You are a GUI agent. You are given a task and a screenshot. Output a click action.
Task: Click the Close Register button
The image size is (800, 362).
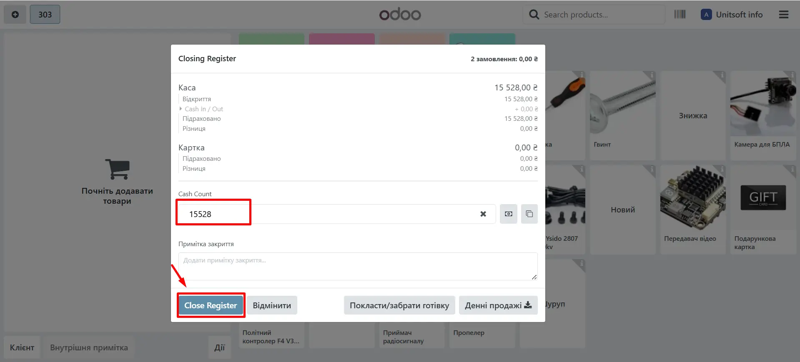(211, 305)
